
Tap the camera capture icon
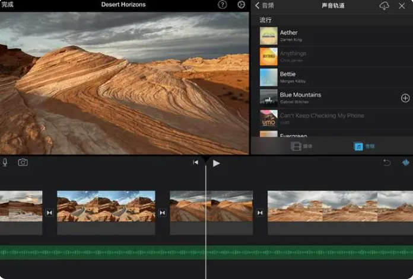tap(23, 162)
